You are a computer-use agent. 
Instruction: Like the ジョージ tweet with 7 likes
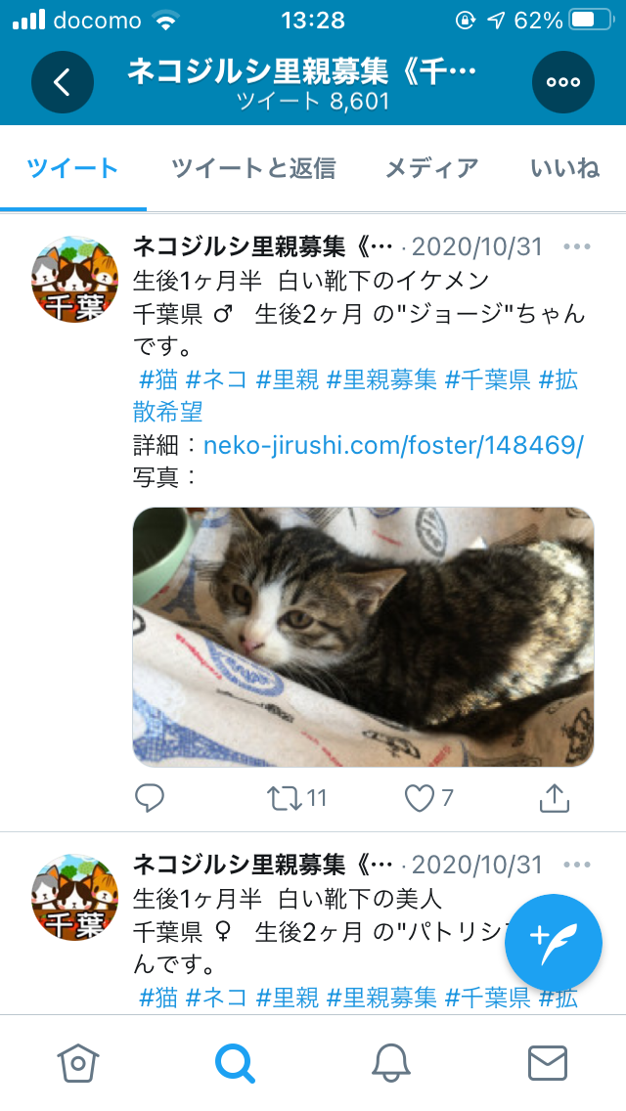tap(428, 798)
